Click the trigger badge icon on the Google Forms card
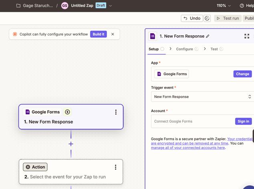 (x=67, y=112)
